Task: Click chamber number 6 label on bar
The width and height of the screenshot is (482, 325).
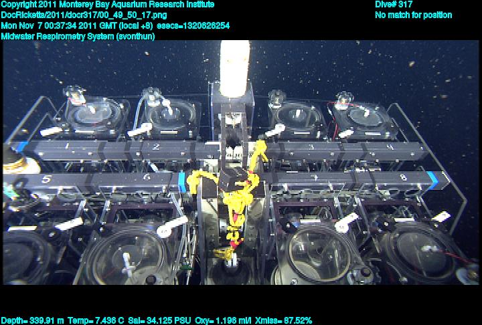Action: coord(146,178)
